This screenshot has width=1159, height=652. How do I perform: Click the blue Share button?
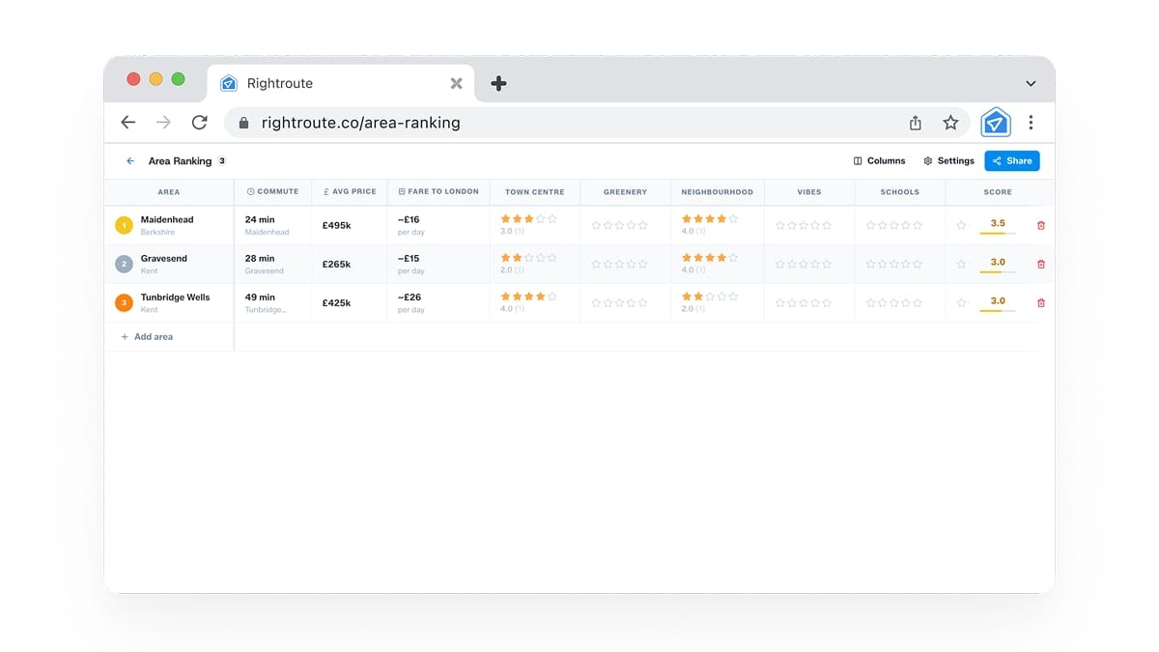coord(1012,161)
